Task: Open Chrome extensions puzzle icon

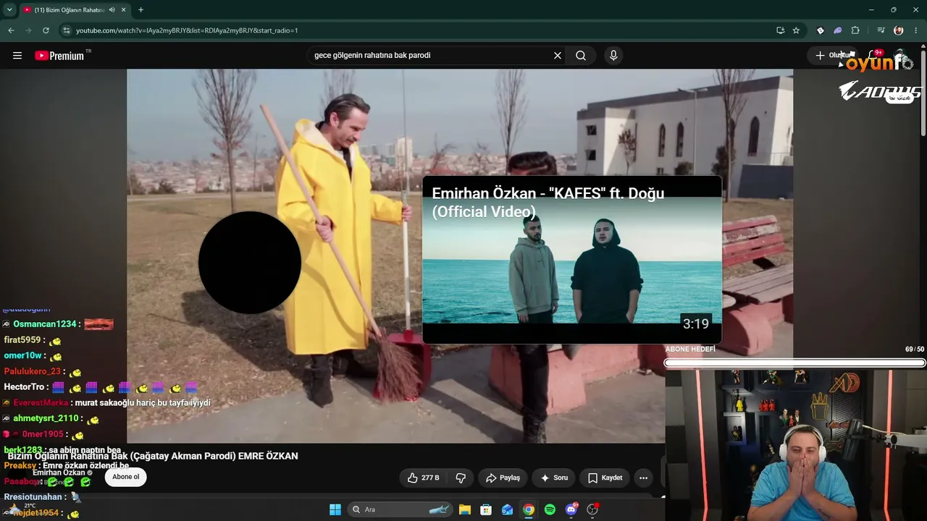Action: coord(855,30)
